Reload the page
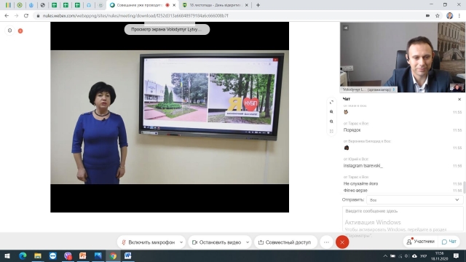466x262 pixels. click(26, 15)
